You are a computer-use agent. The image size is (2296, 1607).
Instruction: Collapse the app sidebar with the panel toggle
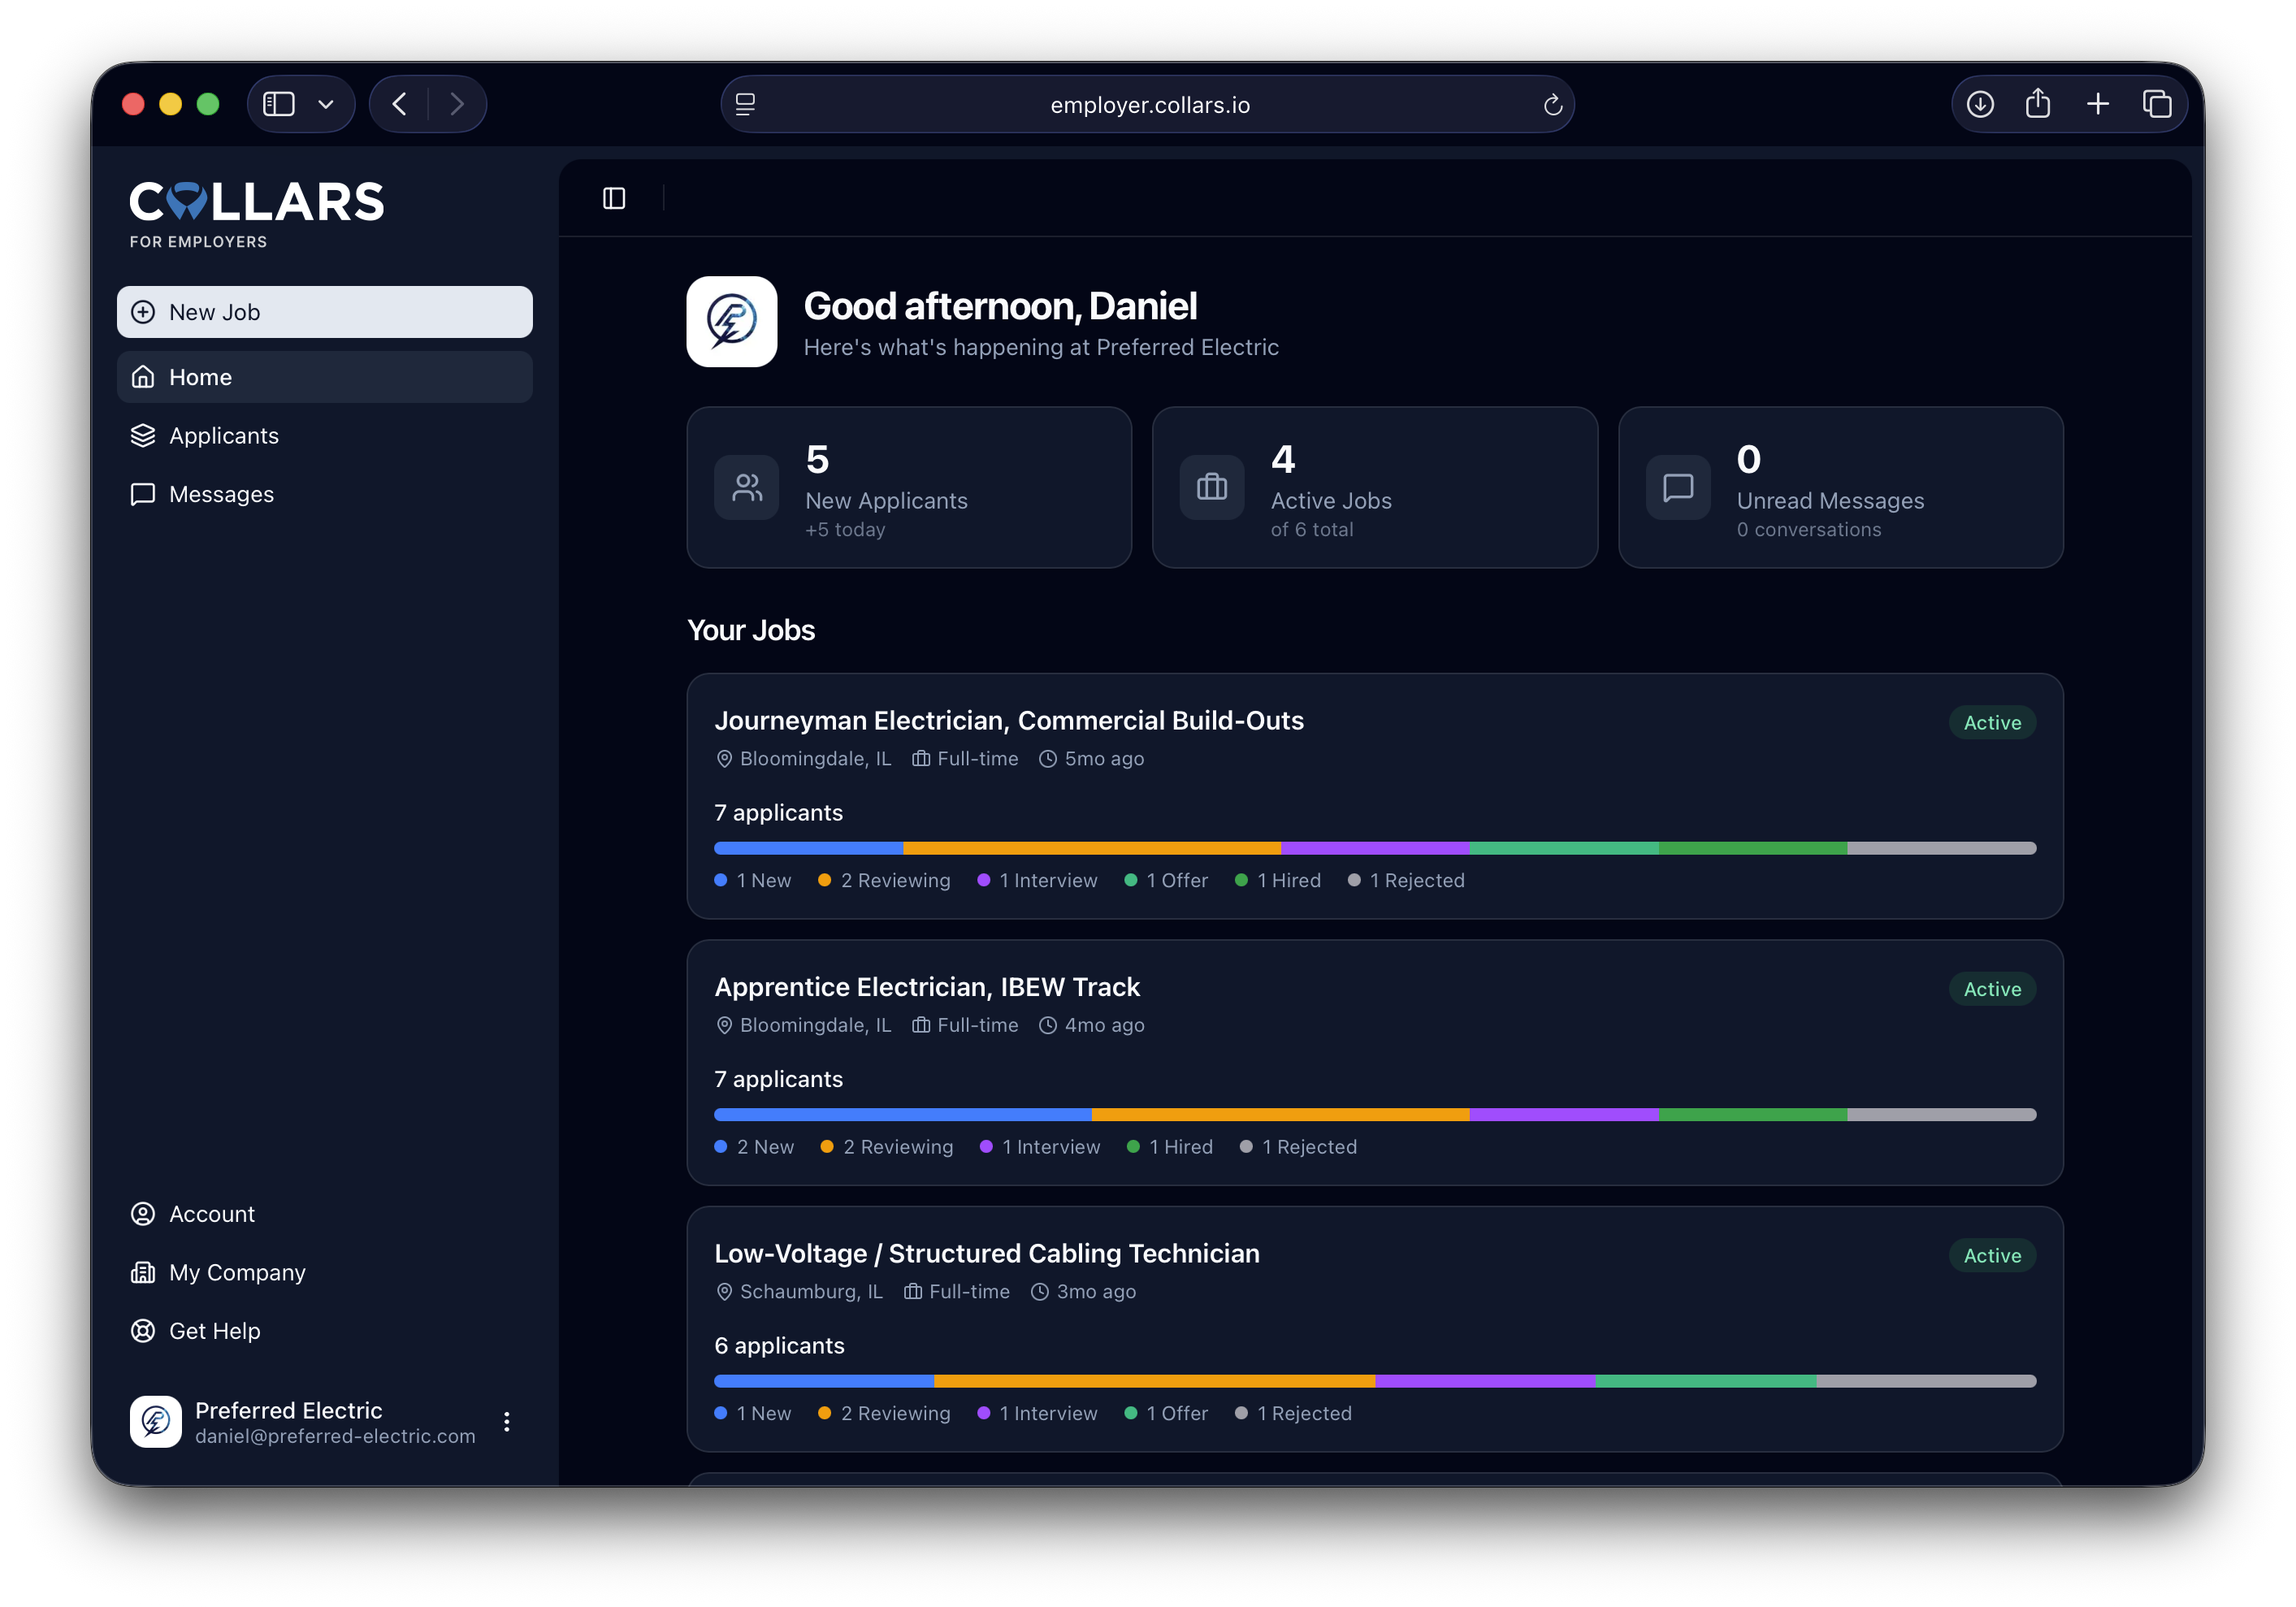614,198
